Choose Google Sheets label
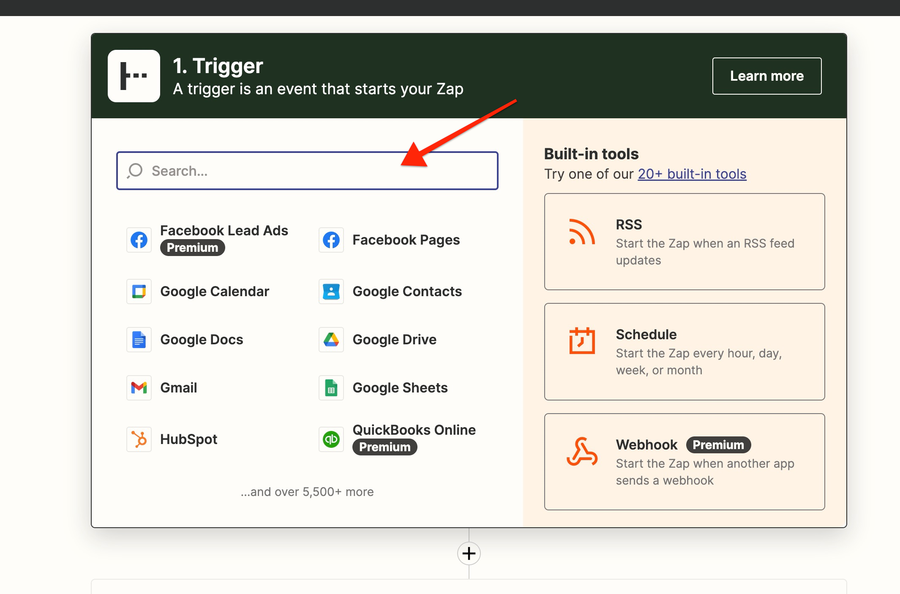Screen dimensions: 900x594 [400, 388]
